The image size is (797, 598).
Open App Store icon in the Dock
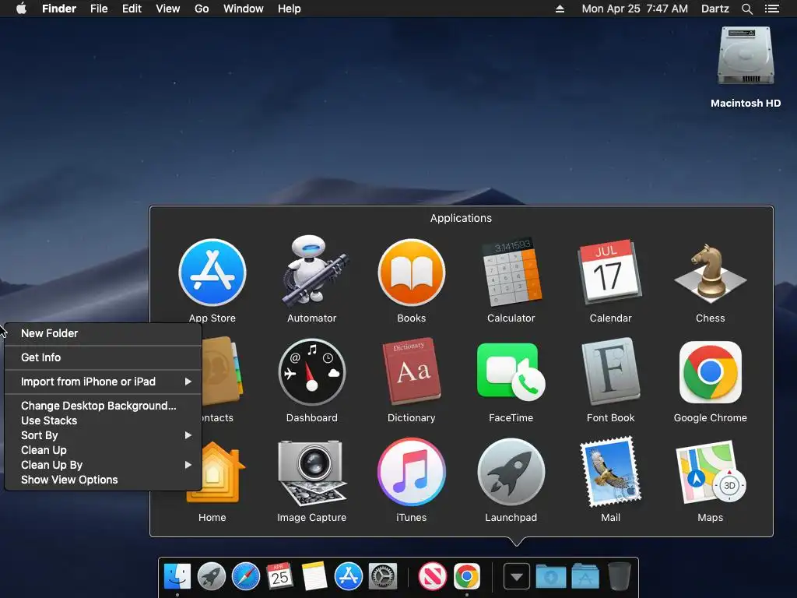(x=348, y=577)
